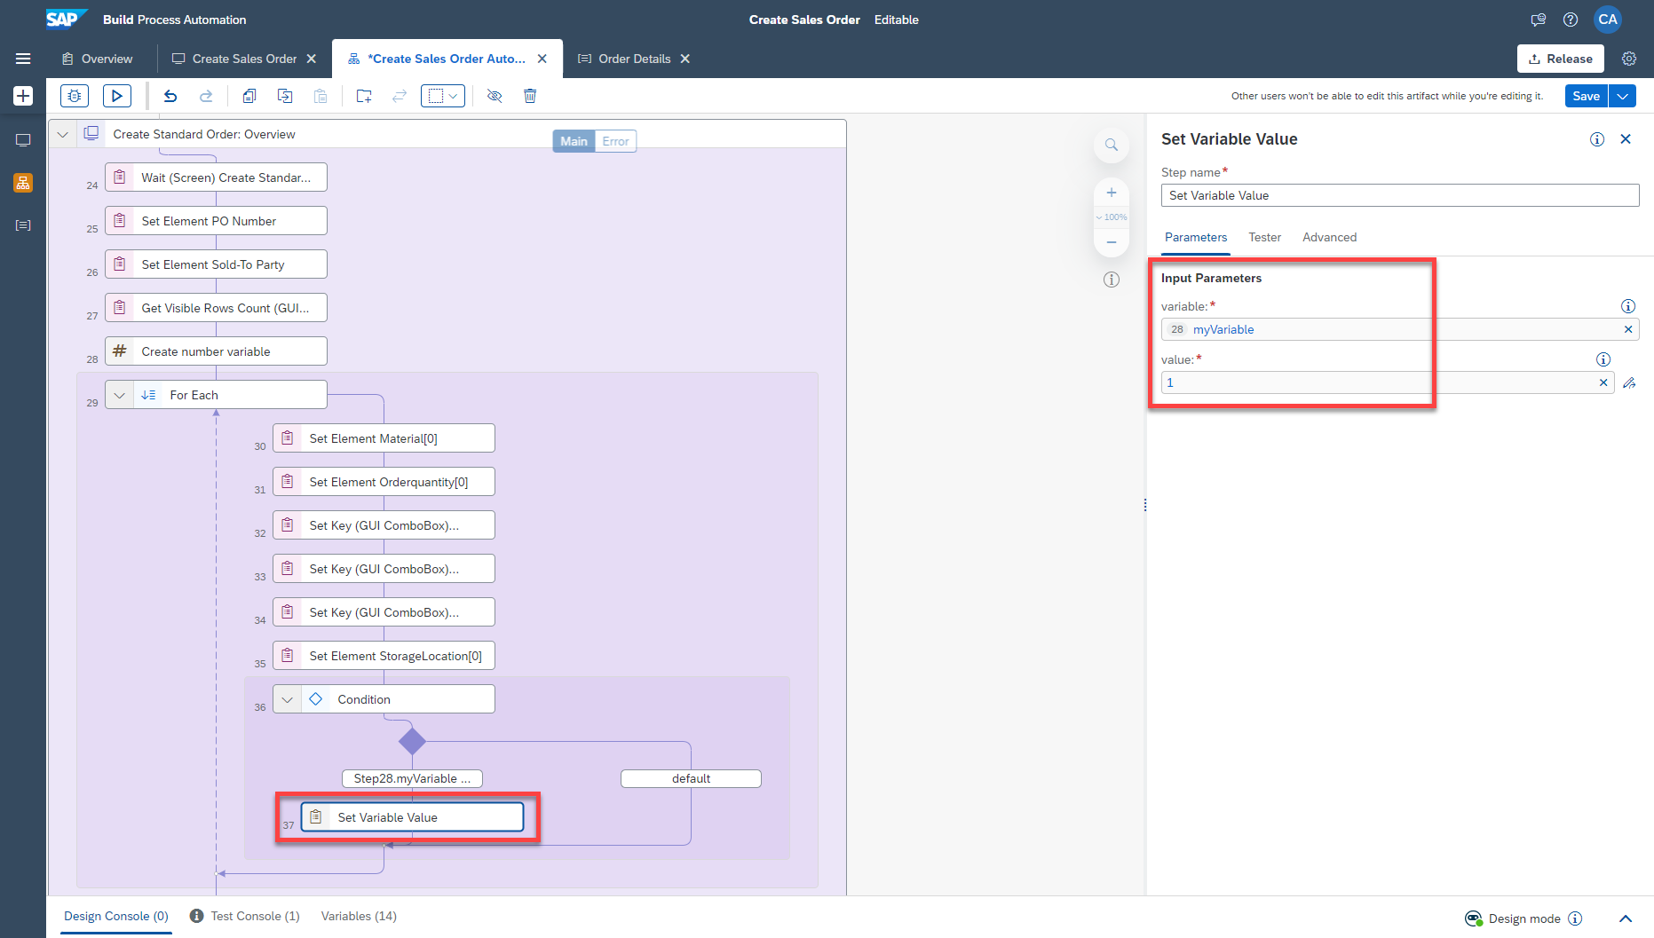Expand the bottom console panel chevron
The image size is (1654, 938).
tap(1626, 918)
